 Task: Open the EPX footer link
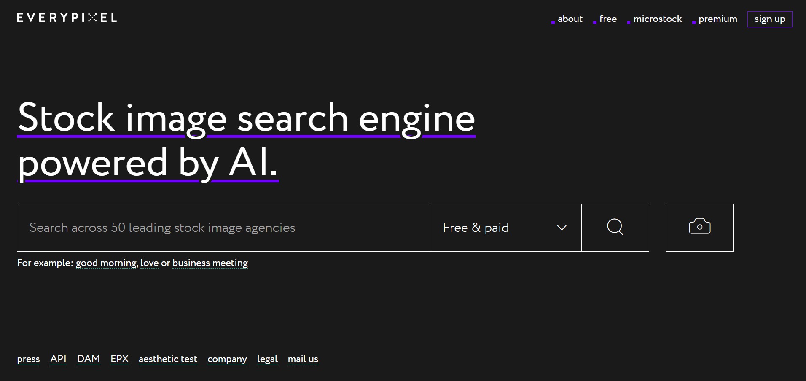[119, 359]
